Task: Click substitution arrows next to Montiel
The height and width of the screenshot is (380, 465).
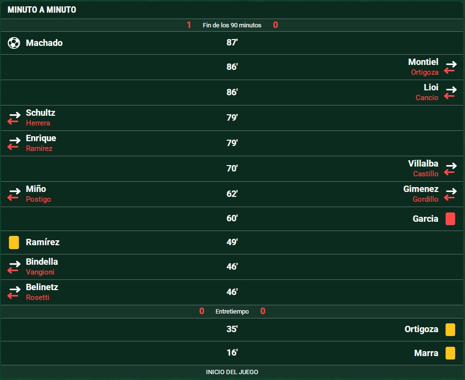Action: (450, 67)
